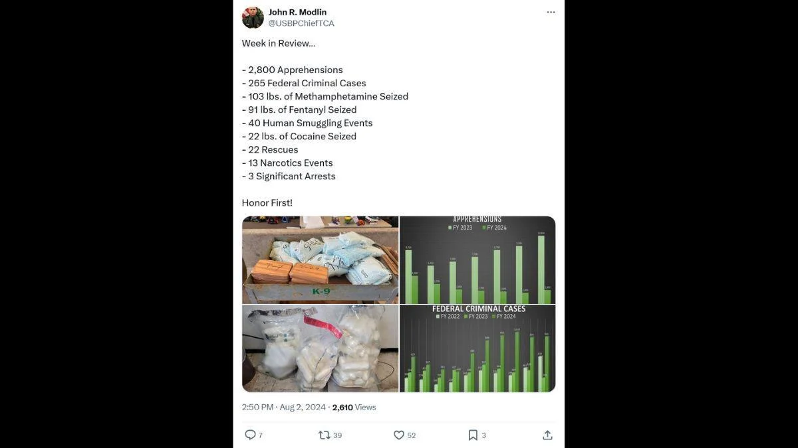
Task: Click the John R. Modlin display name
Action: pos(297,12)
